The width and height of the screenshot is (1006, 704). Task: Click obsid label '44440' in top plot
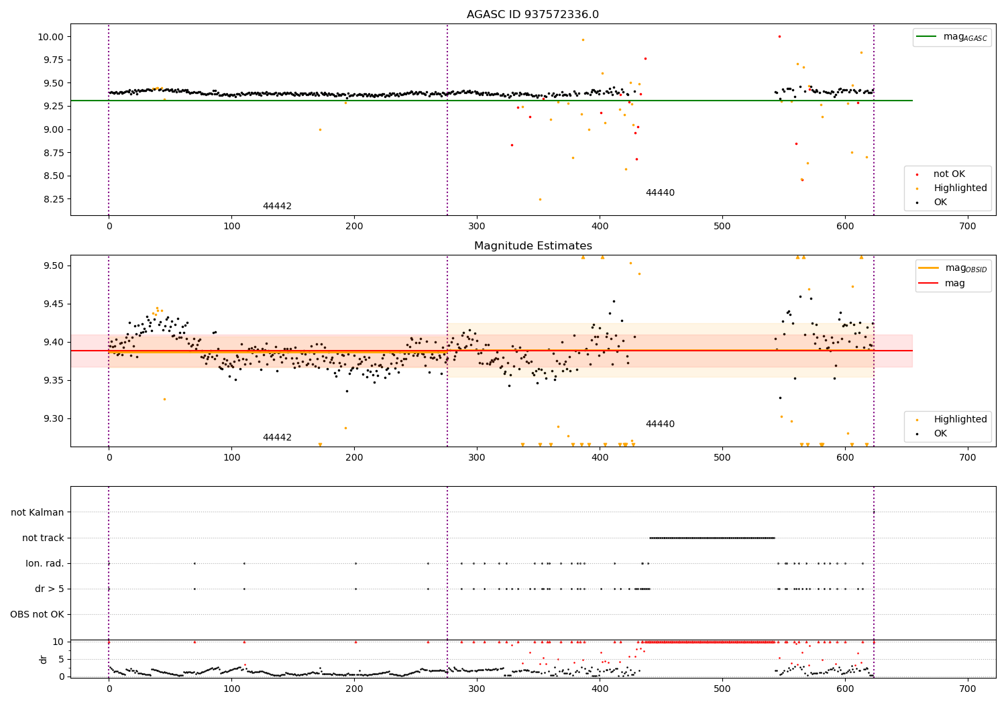click(660, 193)
